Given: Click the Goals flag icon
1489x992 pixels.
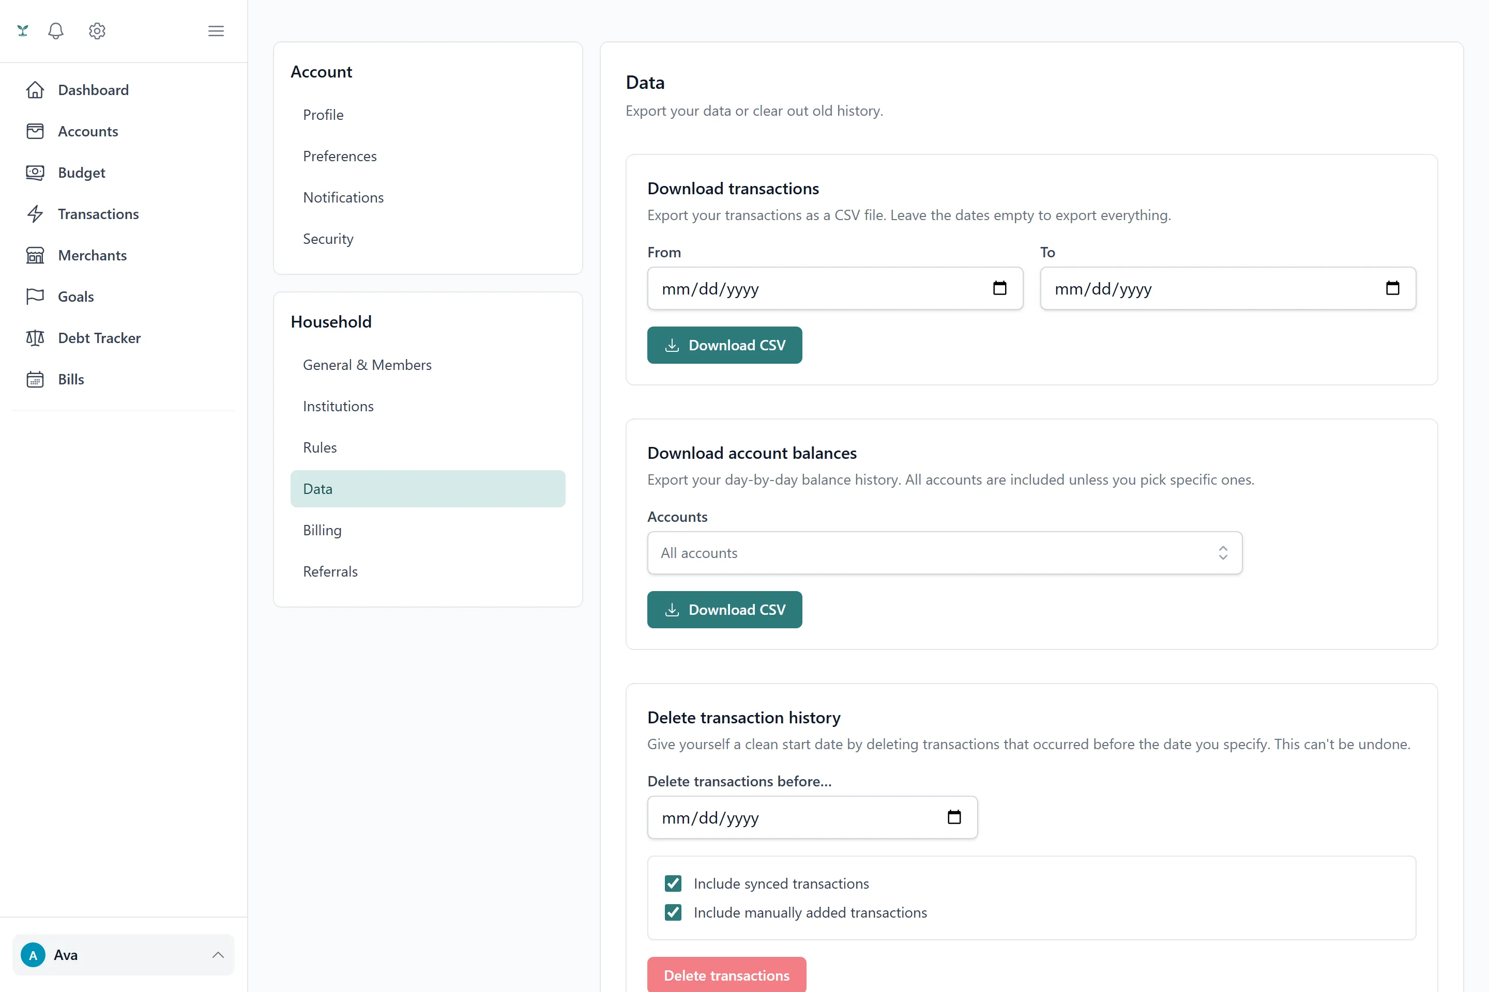Looking at the screenshot, I should point(35,296).
